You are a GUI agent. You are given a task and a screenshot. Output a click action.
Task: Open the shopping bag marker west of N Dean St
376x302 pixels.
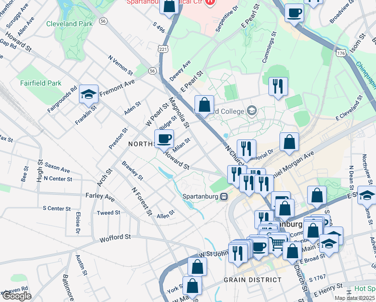coord(317,196)
